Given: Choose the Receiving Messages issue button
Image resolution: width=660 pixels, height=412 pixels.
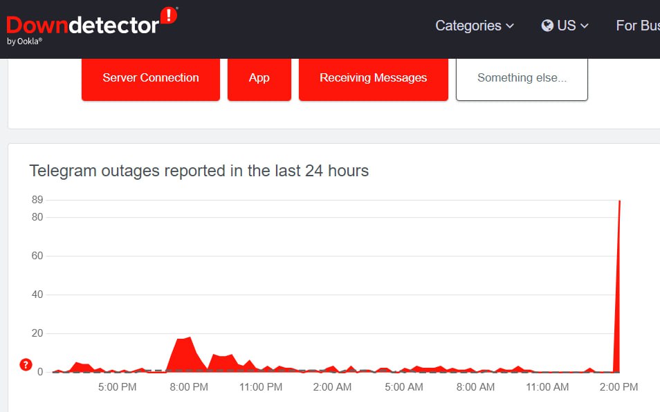Looking at the screenshot, I should click(x=373, y=78).
